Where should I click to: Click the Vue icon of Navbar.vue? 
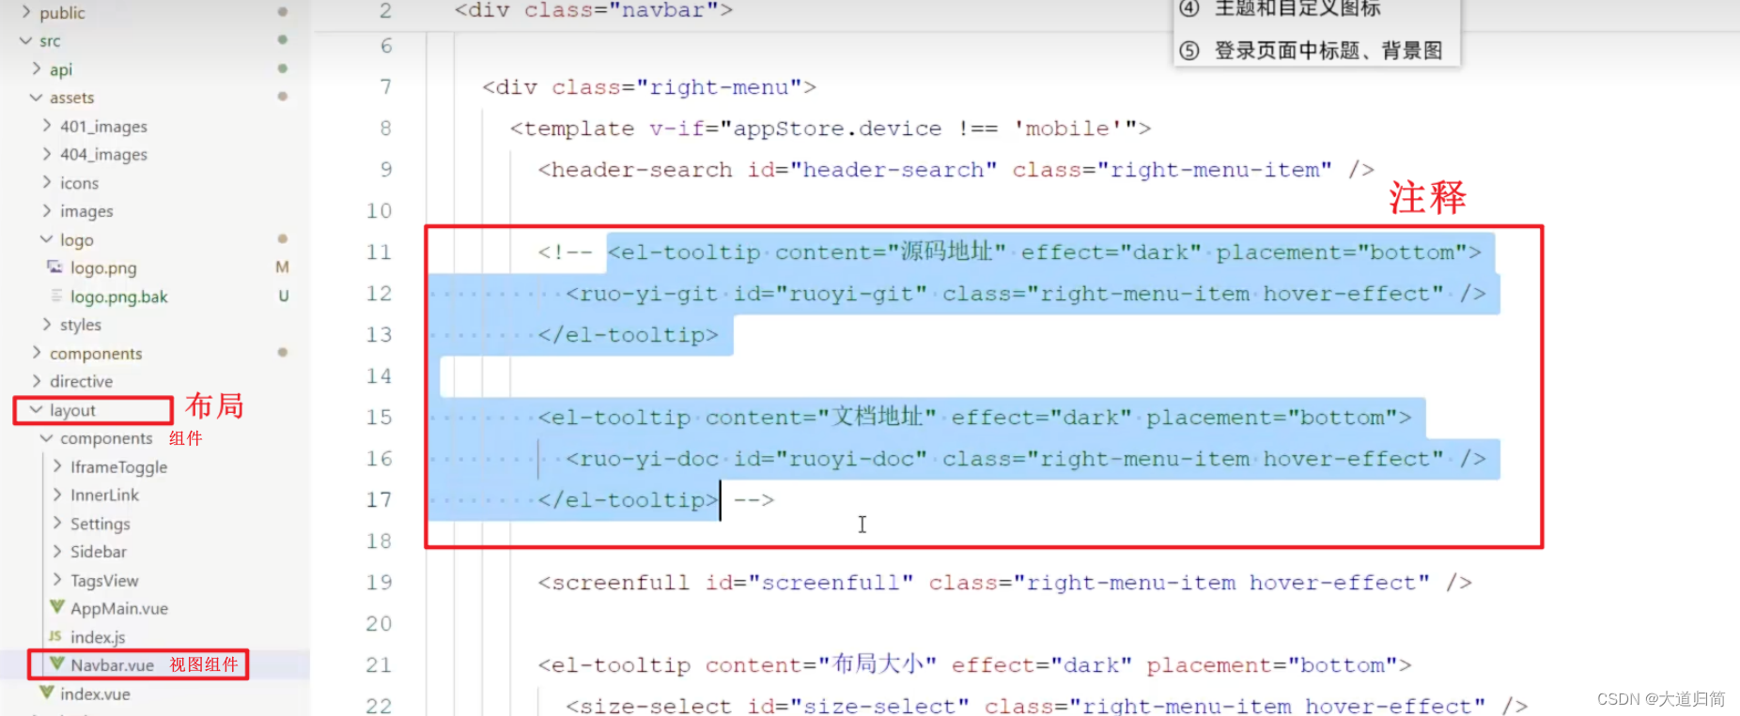[57, 663]
